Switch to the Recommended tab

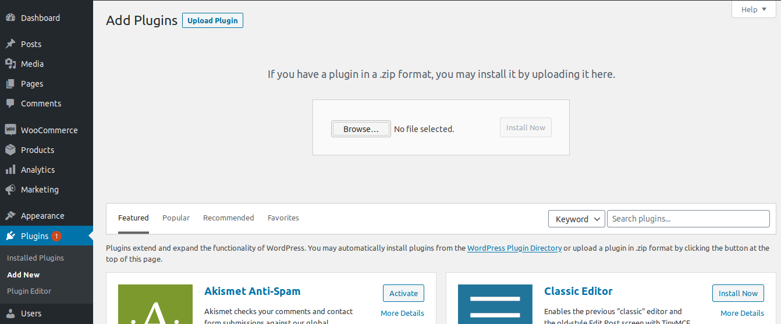click(229, 218)
